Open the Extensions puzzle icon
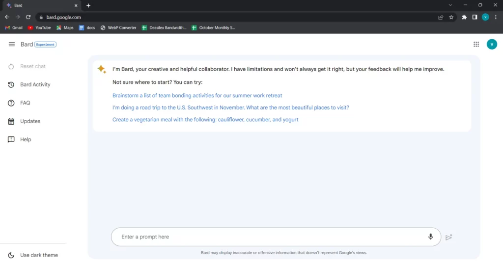 (464, 17)
